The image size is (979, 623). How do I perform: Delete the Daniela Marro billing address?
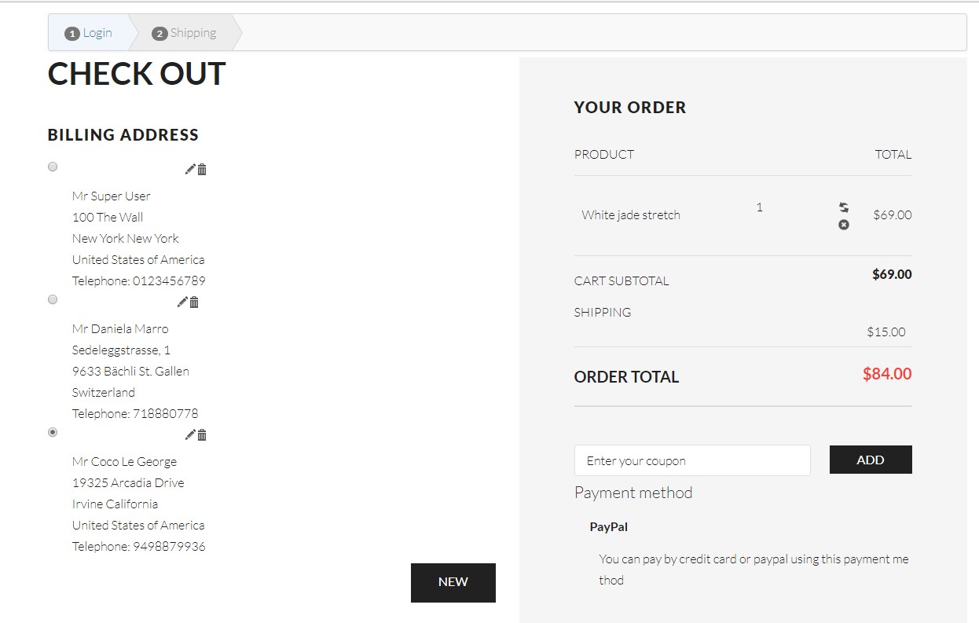[194, 302]
